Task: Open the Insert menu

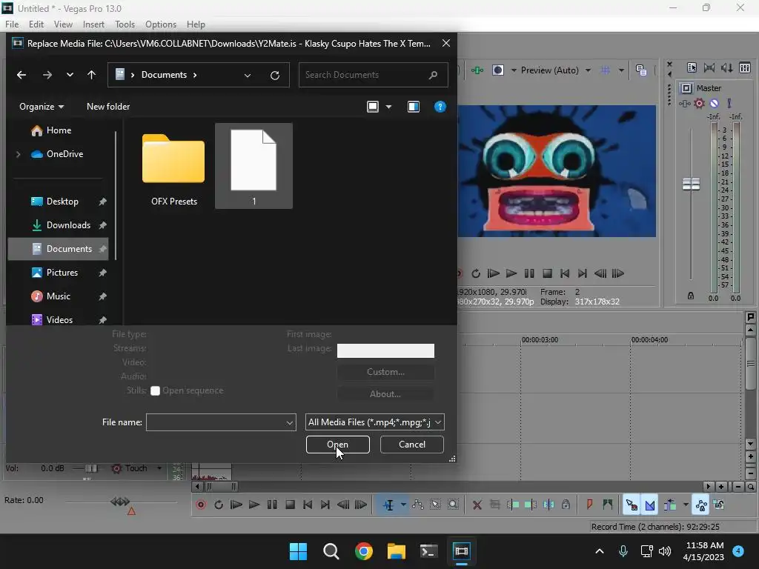Action: pyautogui.click(x=93, y=24)
